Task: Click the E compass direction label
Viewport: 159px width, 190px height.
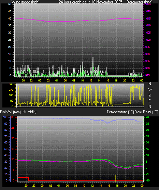Action: [x=149, y=101]
